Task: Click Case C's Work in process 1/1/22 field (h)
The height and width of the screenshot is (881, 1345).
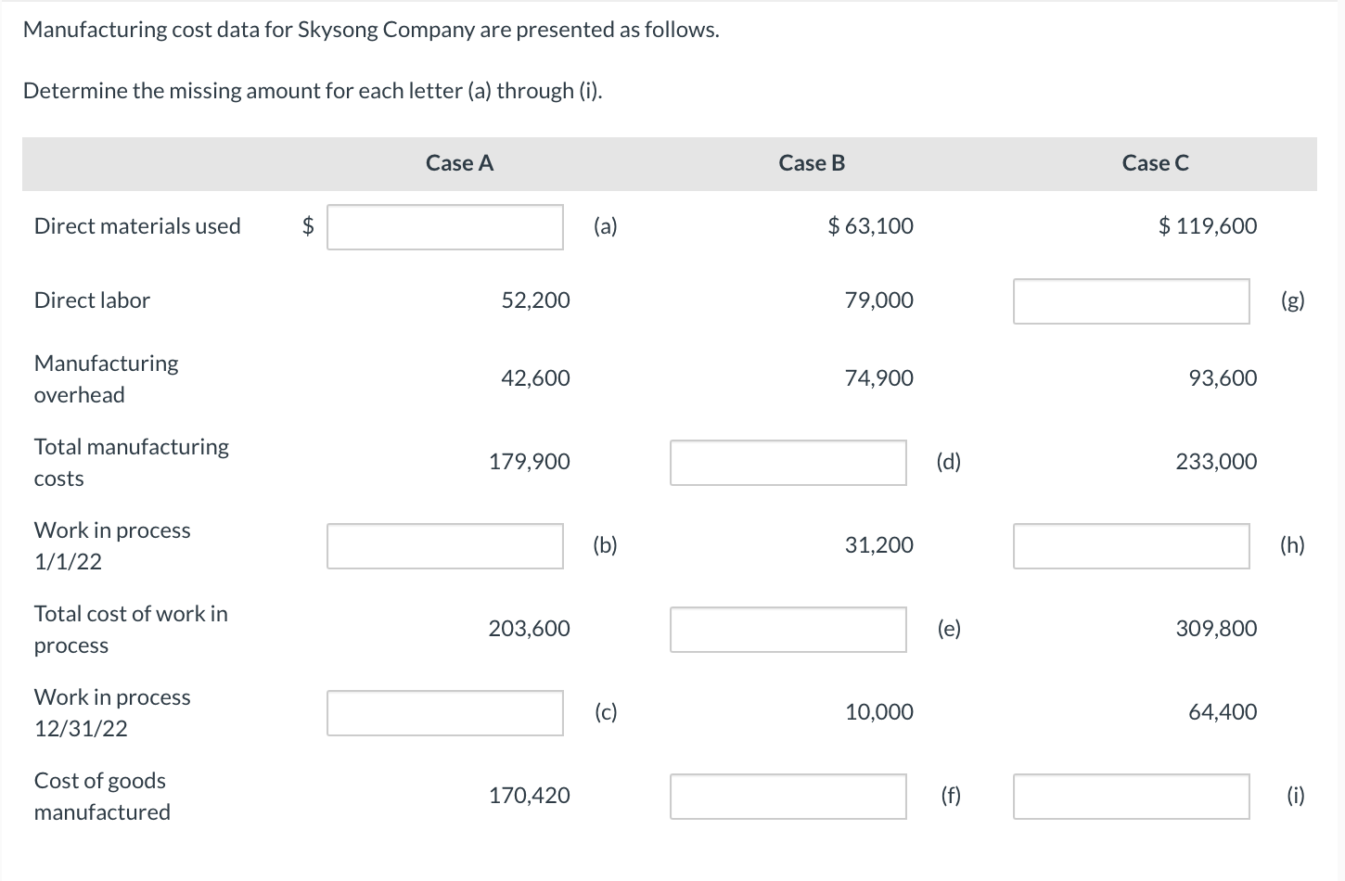Action: point(1131,546)
